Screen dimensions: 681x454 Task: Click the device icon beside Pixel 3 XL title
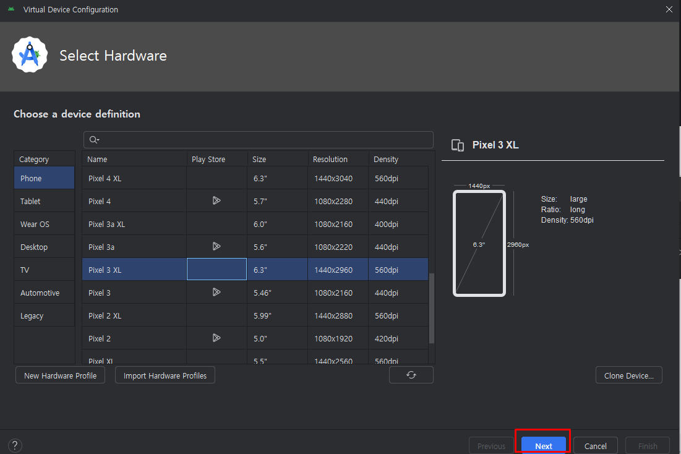click(x=457, y=145)
